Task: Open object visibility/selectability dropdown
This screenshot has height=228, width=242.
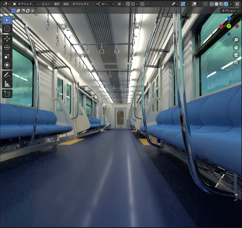Action: (x=175, y=4)
